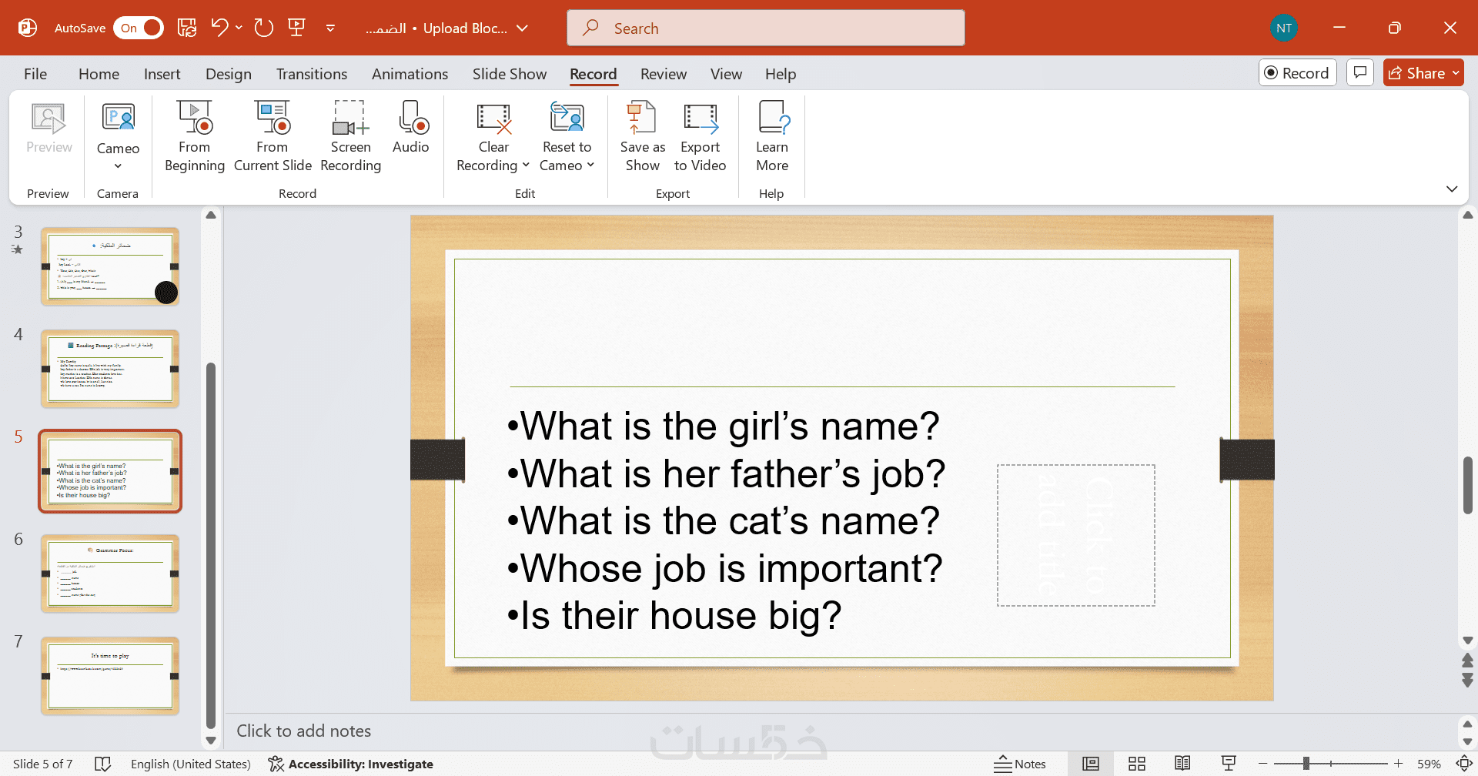The width and height of the screenshot is (1478, 776).
Task: Expand the Cameo dropdown
Action: [x=118, y=166]
